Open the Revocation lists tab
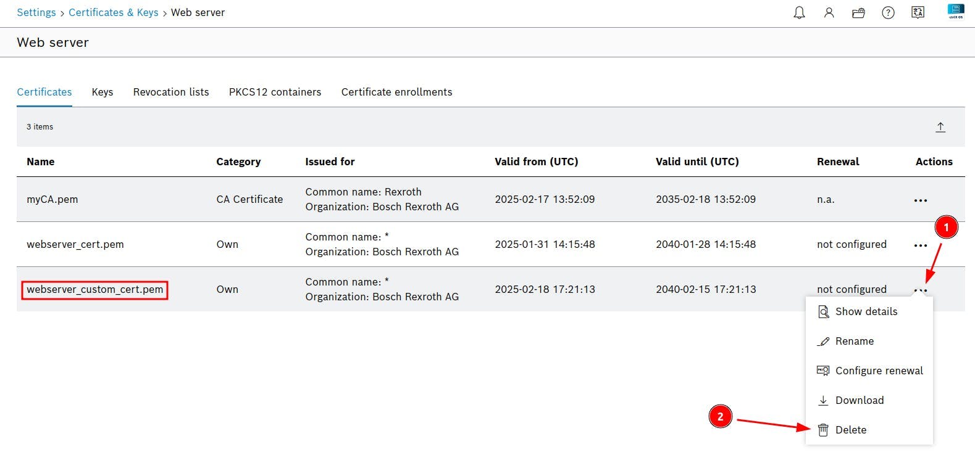The image size is (975, 460). pyautogui.click(x=171, y=92)
